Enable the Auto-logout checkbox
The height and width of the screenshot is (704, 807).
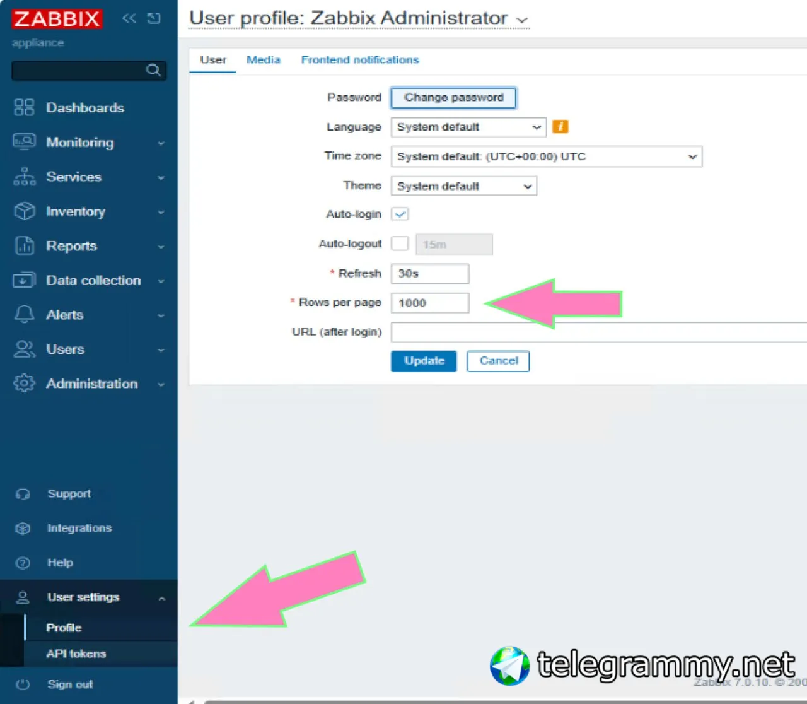click(x=400, y=243)
